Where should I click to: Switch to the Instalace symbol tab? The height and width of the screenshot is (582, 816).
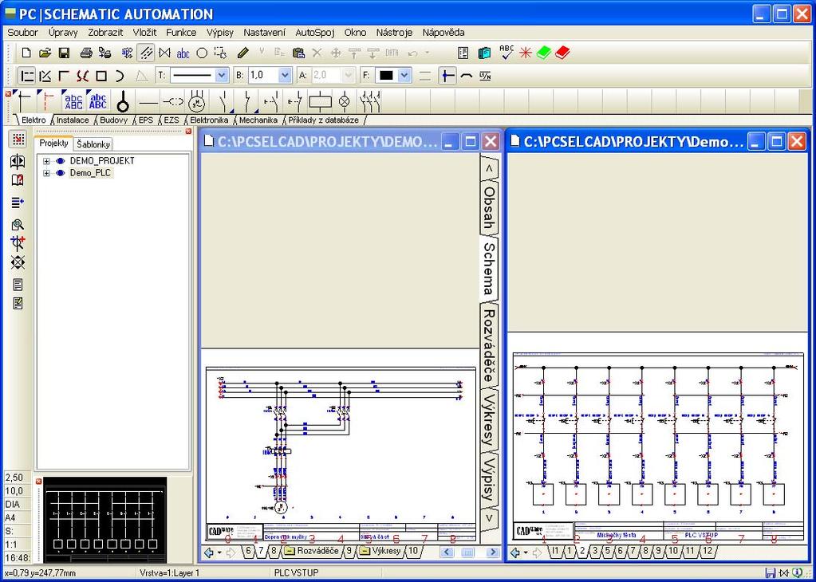pyautogui.click(x=73, y=120)
